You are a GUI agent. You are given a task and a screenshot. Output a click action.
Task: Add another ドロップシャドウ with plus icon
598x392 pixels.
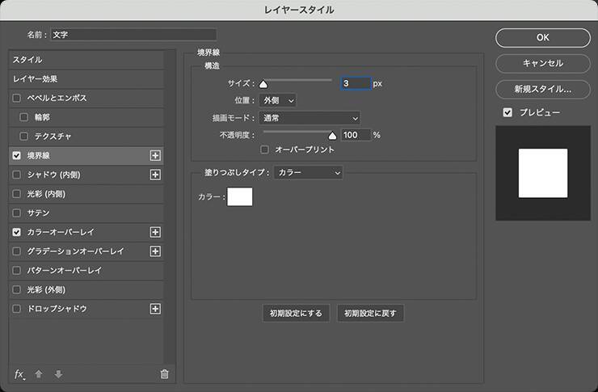pyautogui.click(x=156, y=309)
